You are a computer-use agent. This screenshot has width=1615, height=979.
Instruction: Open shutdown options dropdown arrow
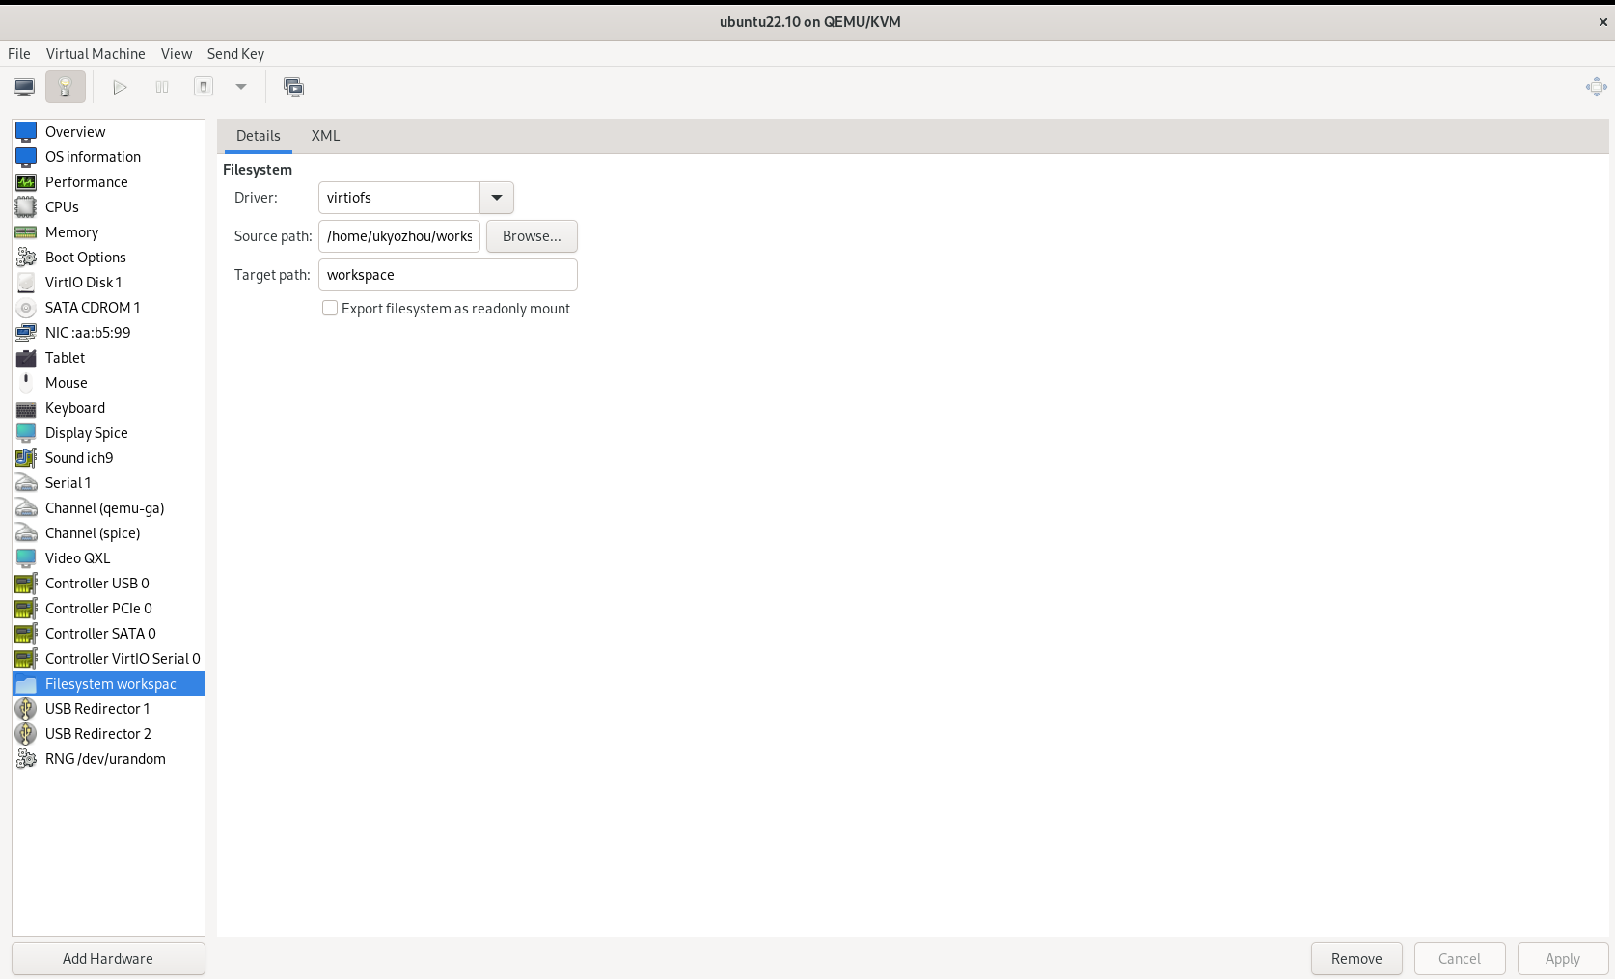coord(241,88)
